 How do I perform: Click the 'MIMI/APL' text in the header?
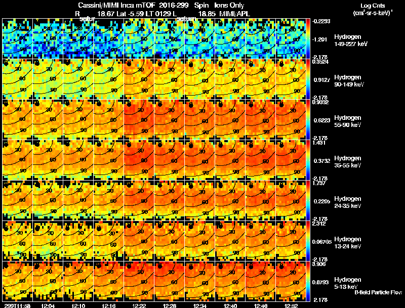click(x=234, y=14)
